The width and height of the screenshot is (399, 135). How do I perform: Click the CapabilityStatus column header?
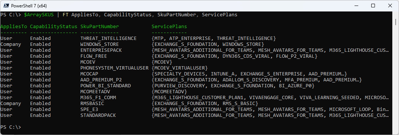point(54,26)
